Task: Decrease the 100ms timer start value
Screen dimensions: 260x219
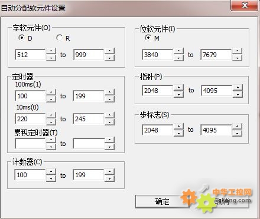Action: 51,99
